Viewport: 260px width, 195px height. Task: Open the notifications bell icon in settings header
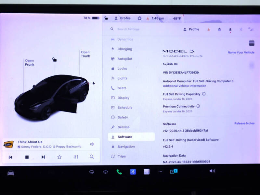pyautogui.click(x=230, y=29)
